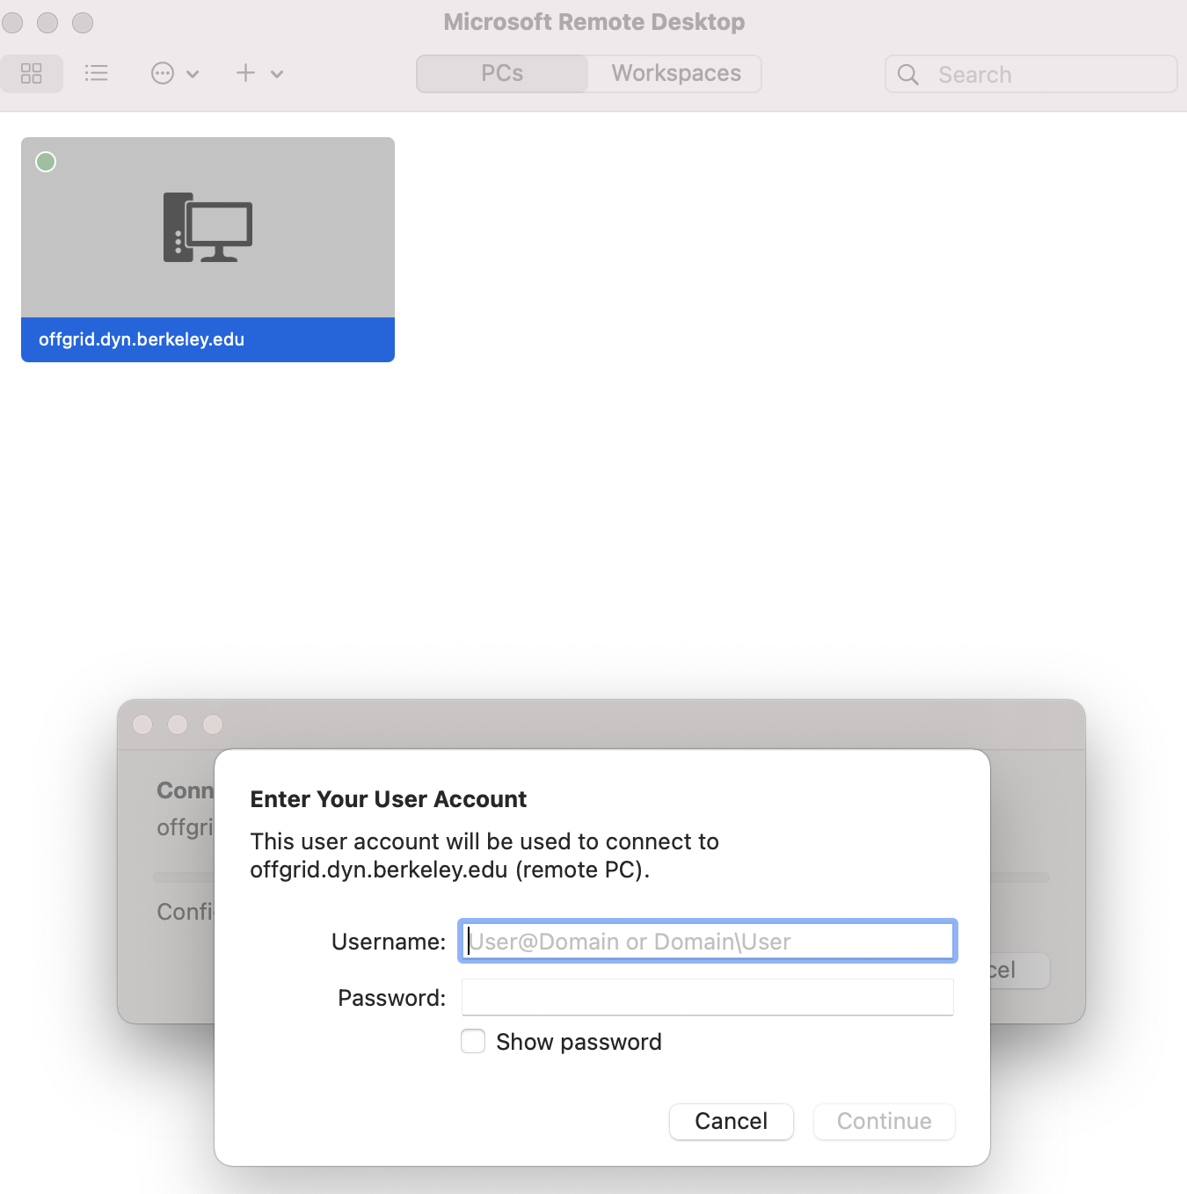Image resolution: width=1187 pixels, height=1194 pixels.
Task: Switch to list view icon
Action: tap(96, 74)
